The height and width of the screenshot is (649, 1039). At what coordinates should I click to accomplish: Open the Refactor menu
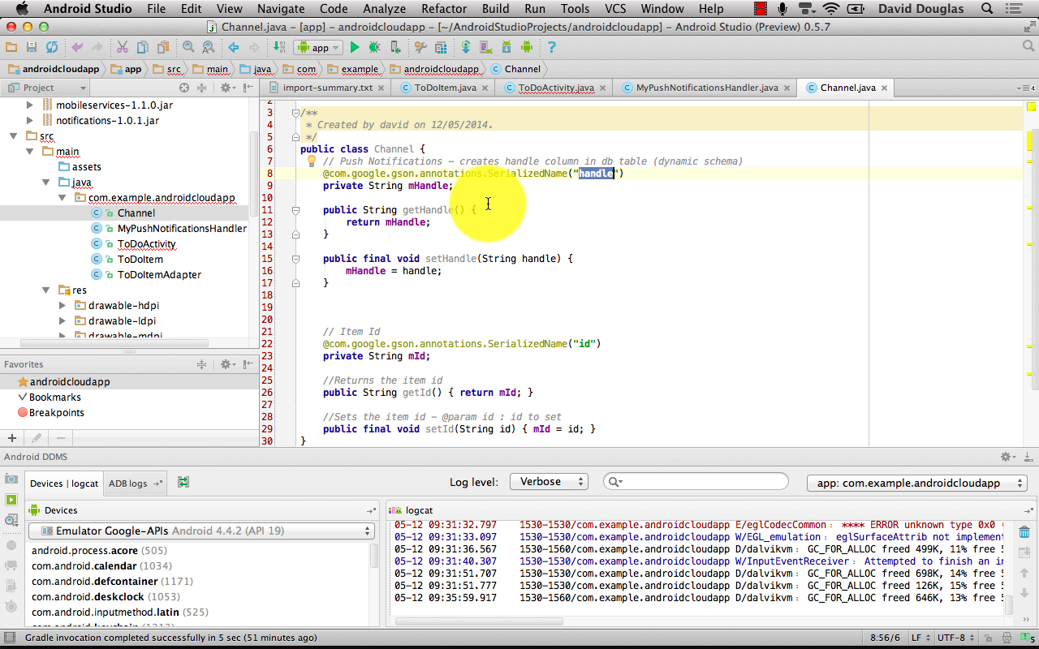tap(444, 9)
